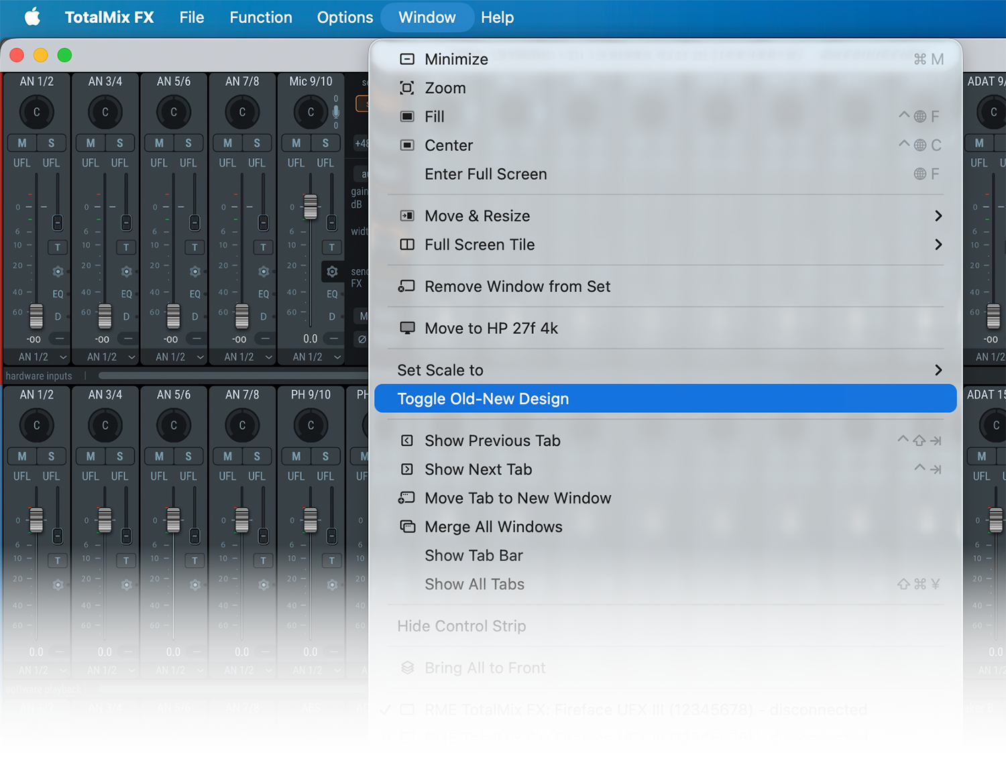This screenshot has width=1006, height=775.
Task: Click Hide Control Strip in the Window menu
Action: 461,625
